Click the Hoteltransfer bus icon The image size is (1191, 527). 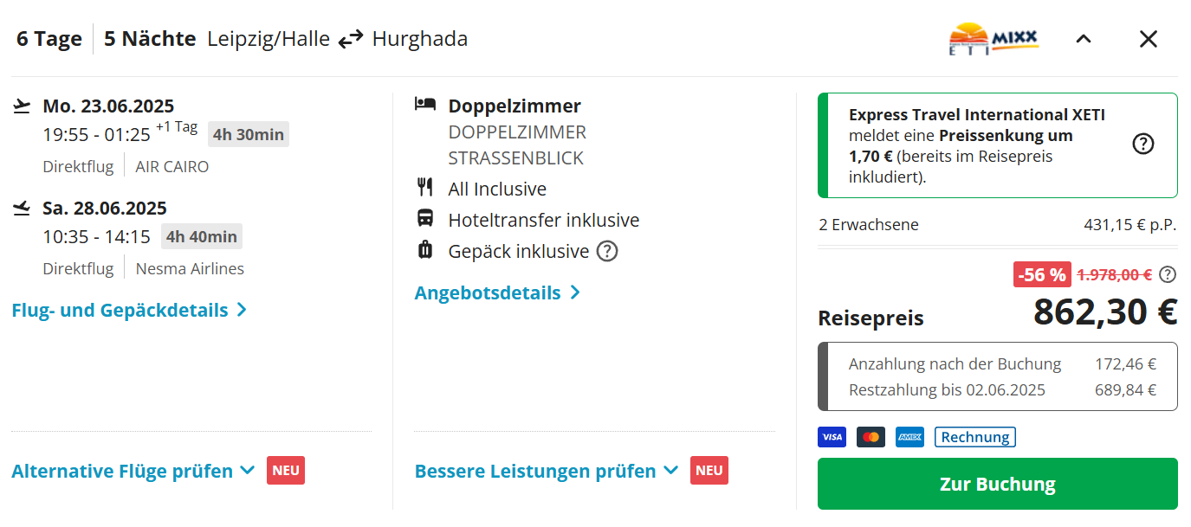click(425, 218)
